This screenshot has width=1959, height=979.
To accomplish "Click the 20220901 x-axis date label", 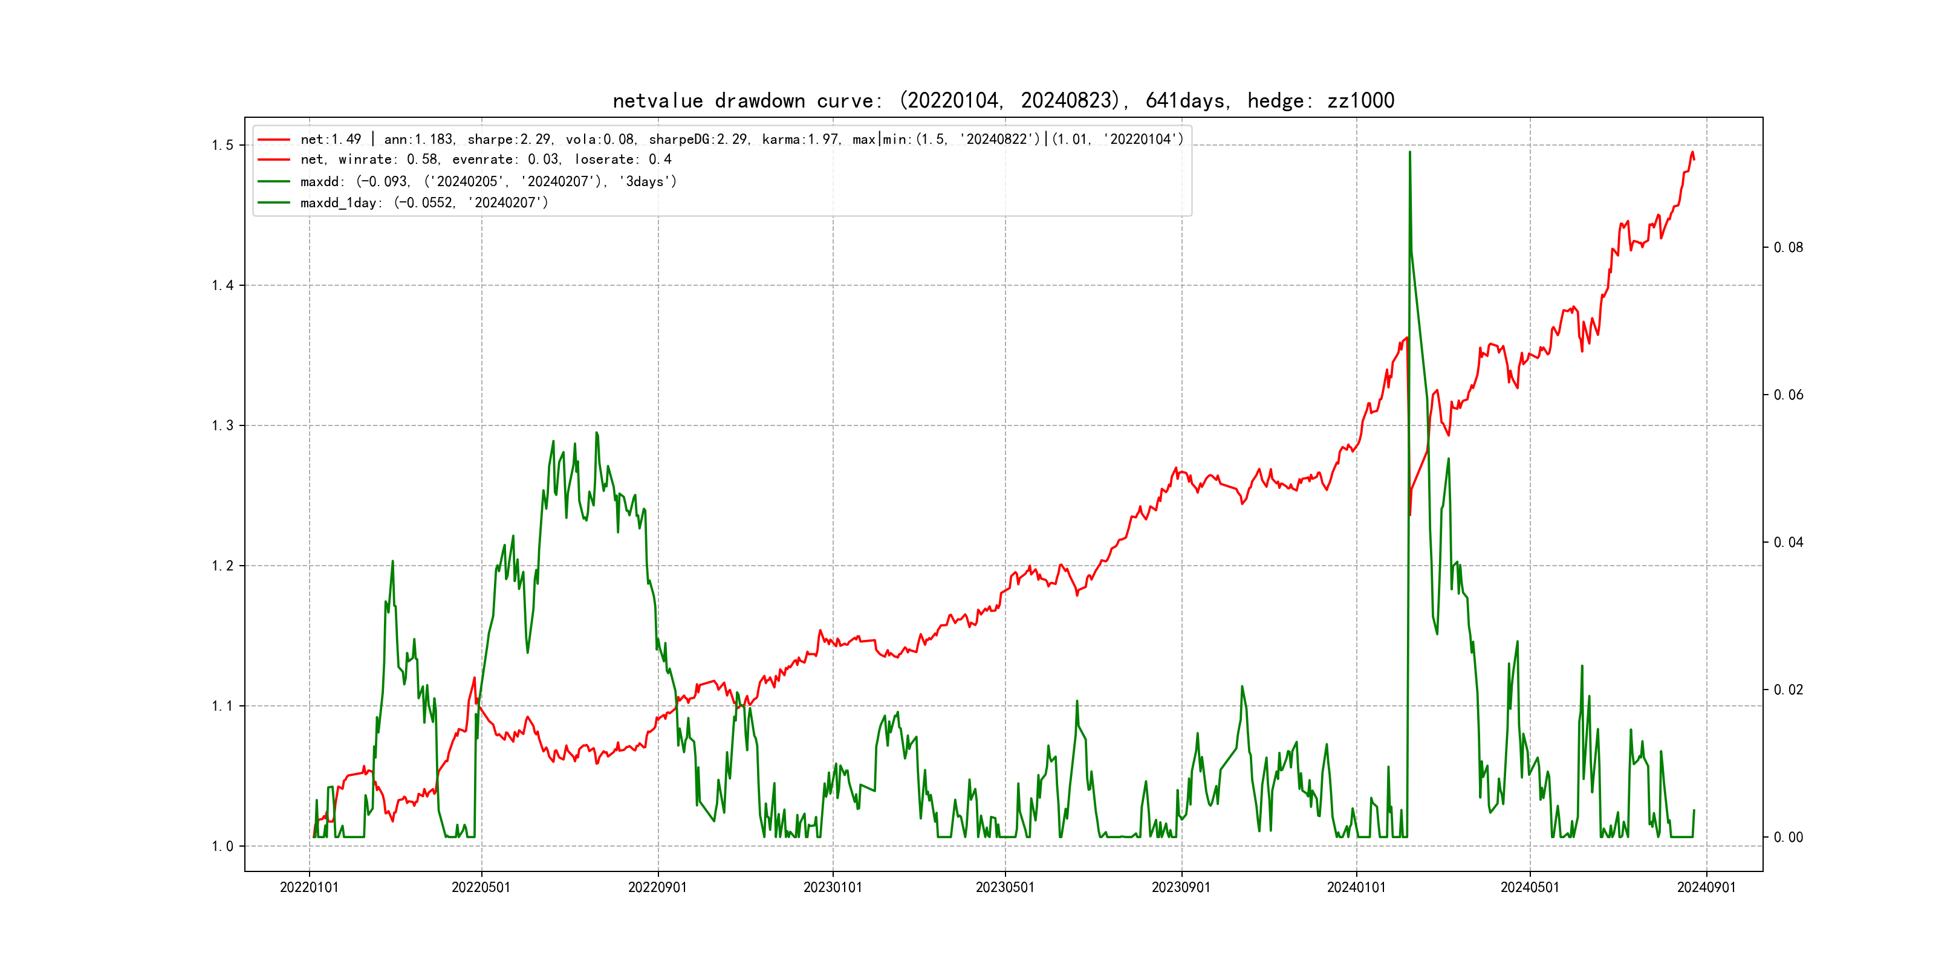I will [657, 888].
